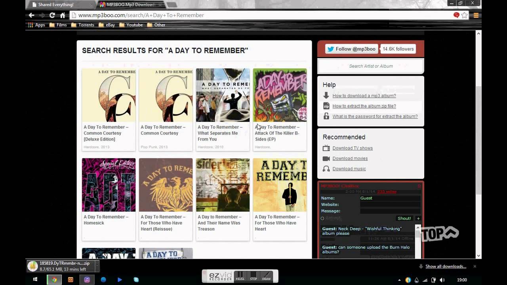Go back with the browser back arrow
Screen dimensions: 507x285
click(x=32, y=15)
